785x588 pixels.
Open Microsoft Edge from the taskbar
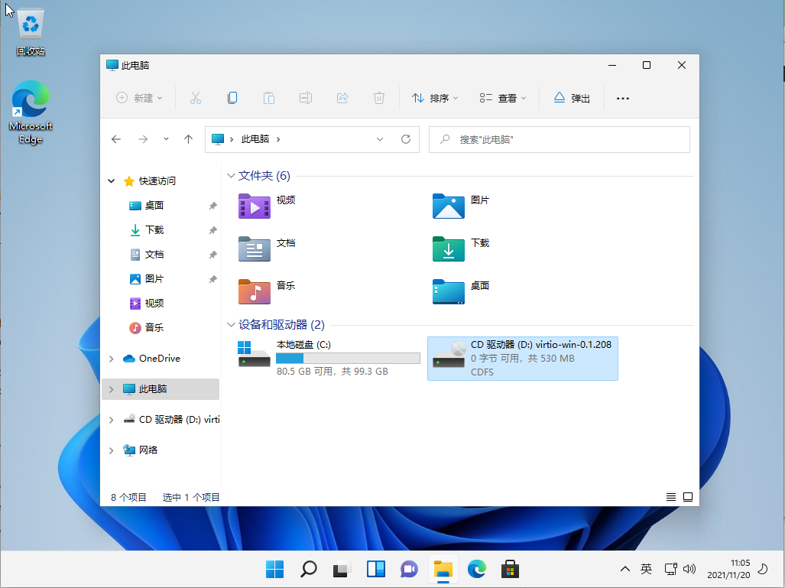pyautogui.click(x=476, y=569)
